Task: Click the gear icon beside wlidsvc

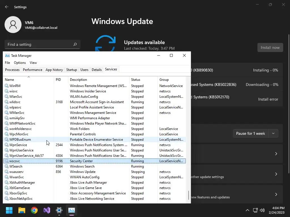Action: click(7, 102)
